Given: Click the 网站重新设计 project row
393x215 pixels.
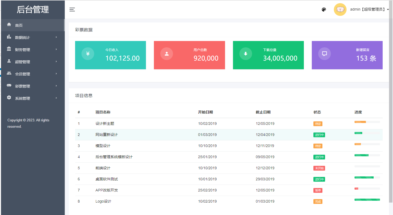Looking at the screenshot, I should pos(107,135).
